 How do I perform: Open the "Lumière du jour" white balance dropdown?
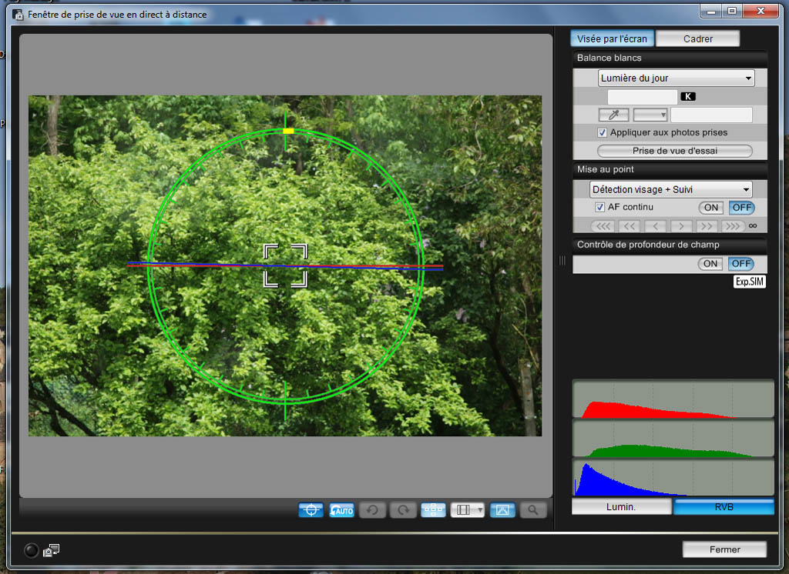tap(676, 78)
